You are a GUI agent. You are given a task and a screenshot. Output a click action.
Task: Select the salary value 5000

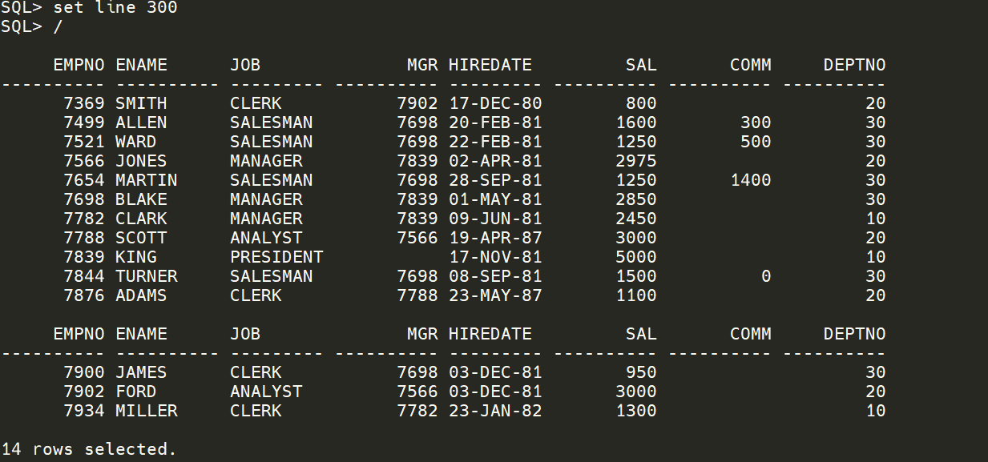636,257
